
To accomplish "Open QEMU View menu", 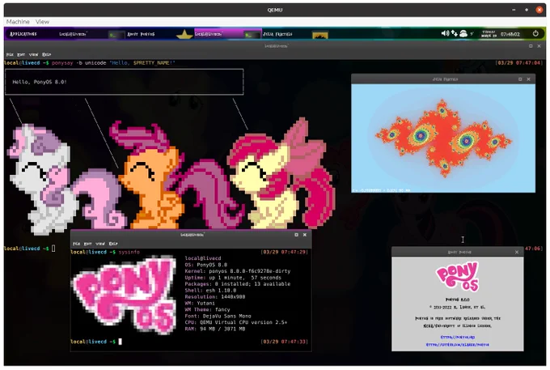I will click(42, 22).
